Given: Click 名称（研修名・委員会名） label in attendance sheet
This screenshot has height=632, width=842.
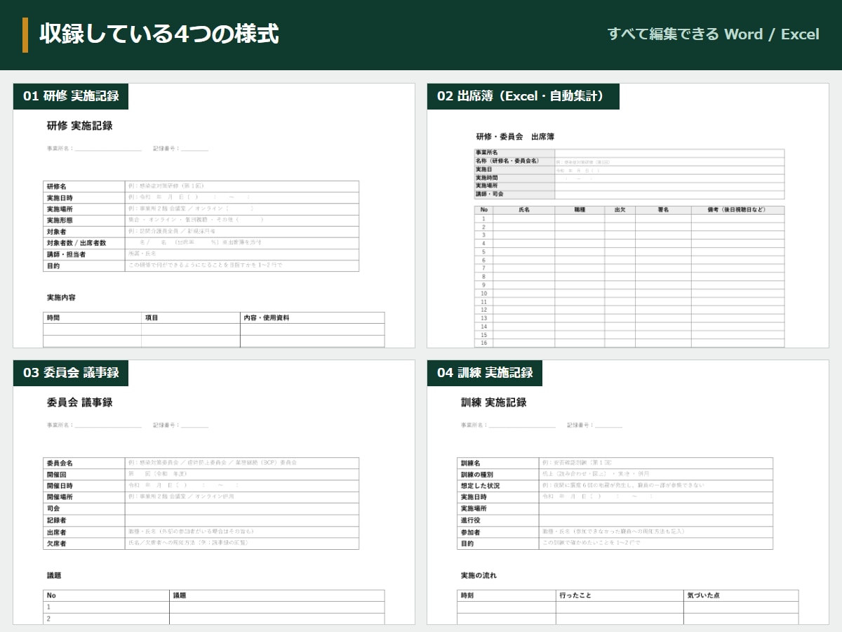Looking at the screenshot, I should click(508, 161).
